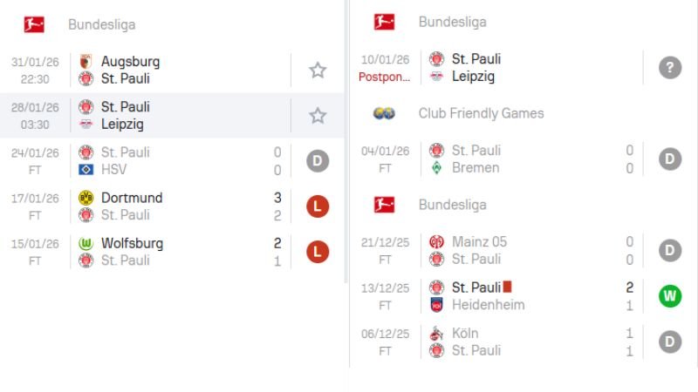Viewport: 698px width, 392px height.
Task: Click the green win badge for Heidenheim match
Action: (x=669, y=296)
